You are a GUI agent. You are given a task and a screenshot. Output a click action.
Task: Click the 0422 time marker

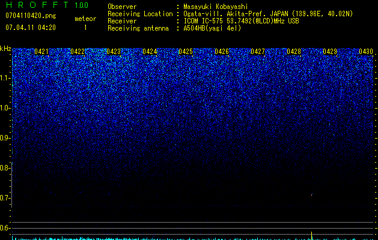pos(78,52)
